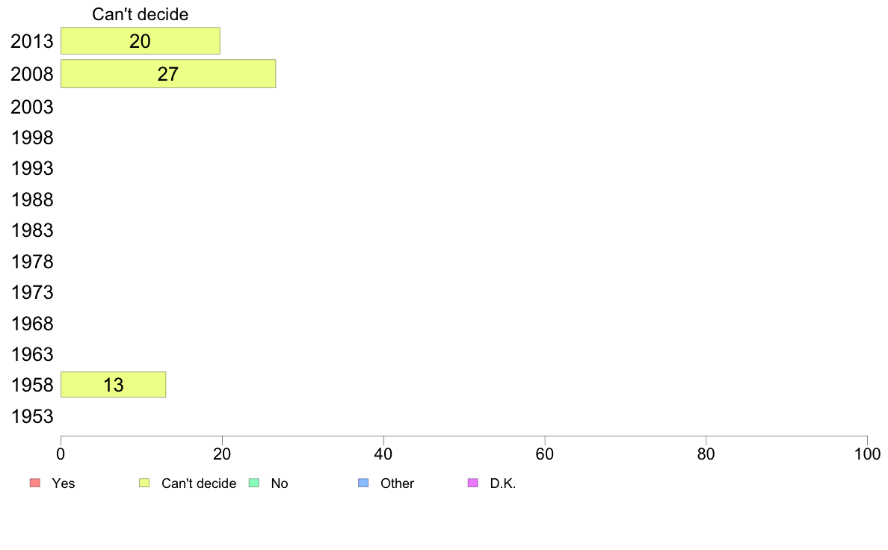Click the 40 tick on x-axis
Viewport: 888px width, 550px height.
(x=383, y=454)
